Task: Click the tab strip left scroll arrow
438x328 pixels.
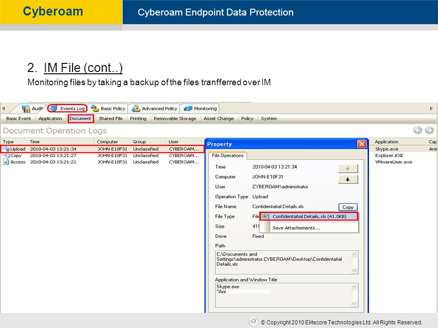Action: pyautogui.click(x=4, y=108)
